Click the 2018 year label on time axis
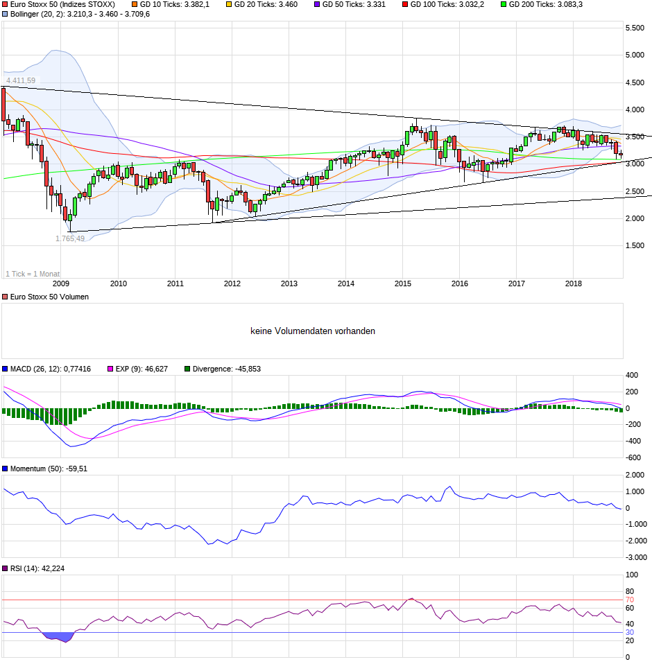Image resolution: width=652 pixels, height=664 pixels. 573,283
